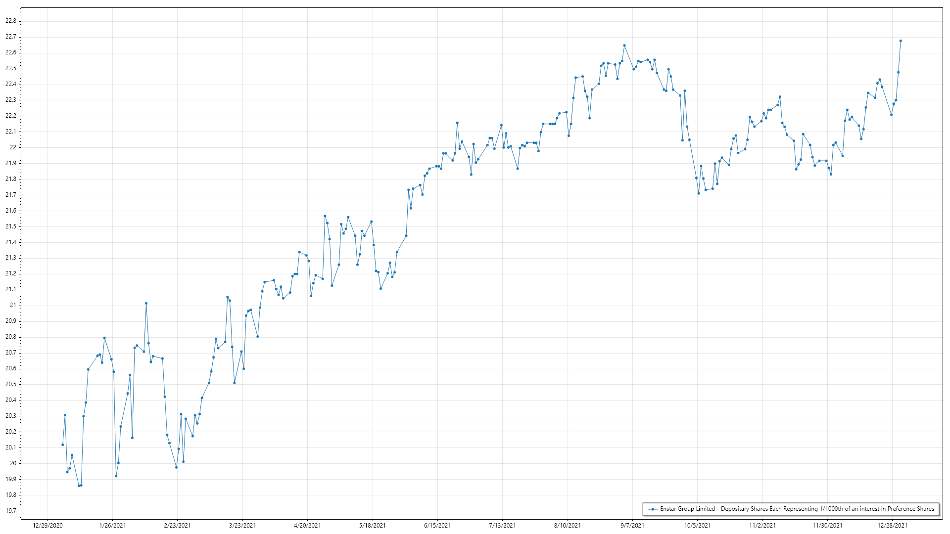Image resolution: width=950 pixels, height=534 pixels.
Task: Click the 22 y-axis value label
Action: (13, 147)
